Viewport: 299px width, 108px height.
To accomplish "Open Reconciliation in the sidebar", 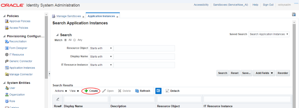I will pyautogui.click(x=18, y=41).
